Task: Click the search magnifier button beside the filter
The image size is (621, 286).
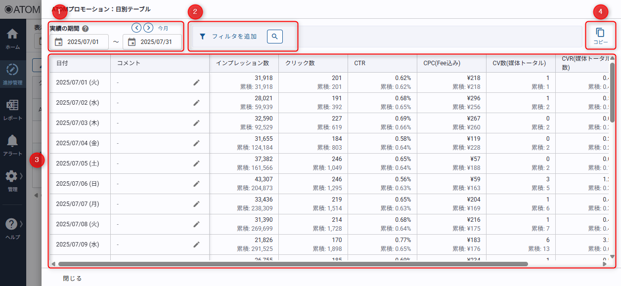Action: 275,37
